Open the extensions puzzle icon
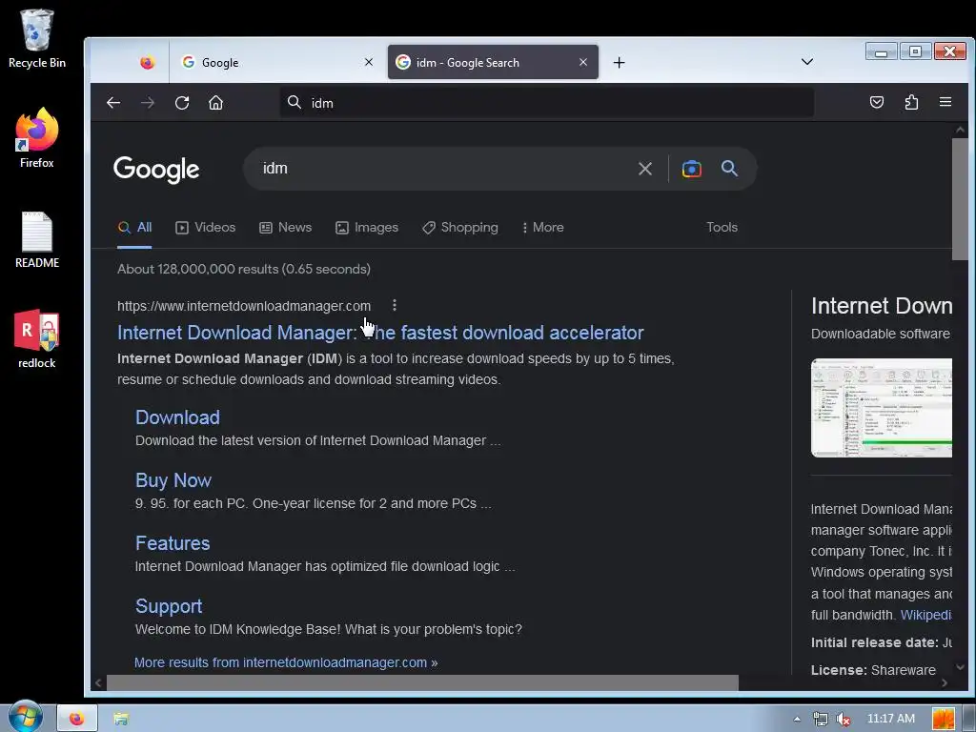The height and width of the screenshot is (732, 976). 911,102
